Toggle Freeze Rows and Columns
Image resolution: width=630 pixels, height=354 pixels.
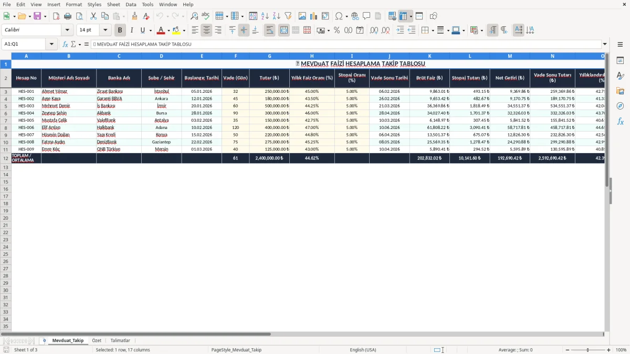(403, 16)
